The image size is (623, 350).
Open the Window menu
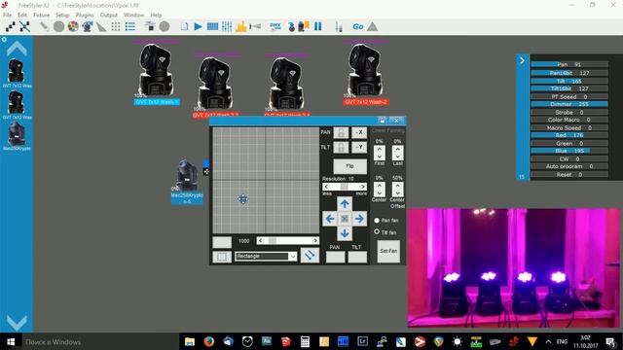coord(134,15)
